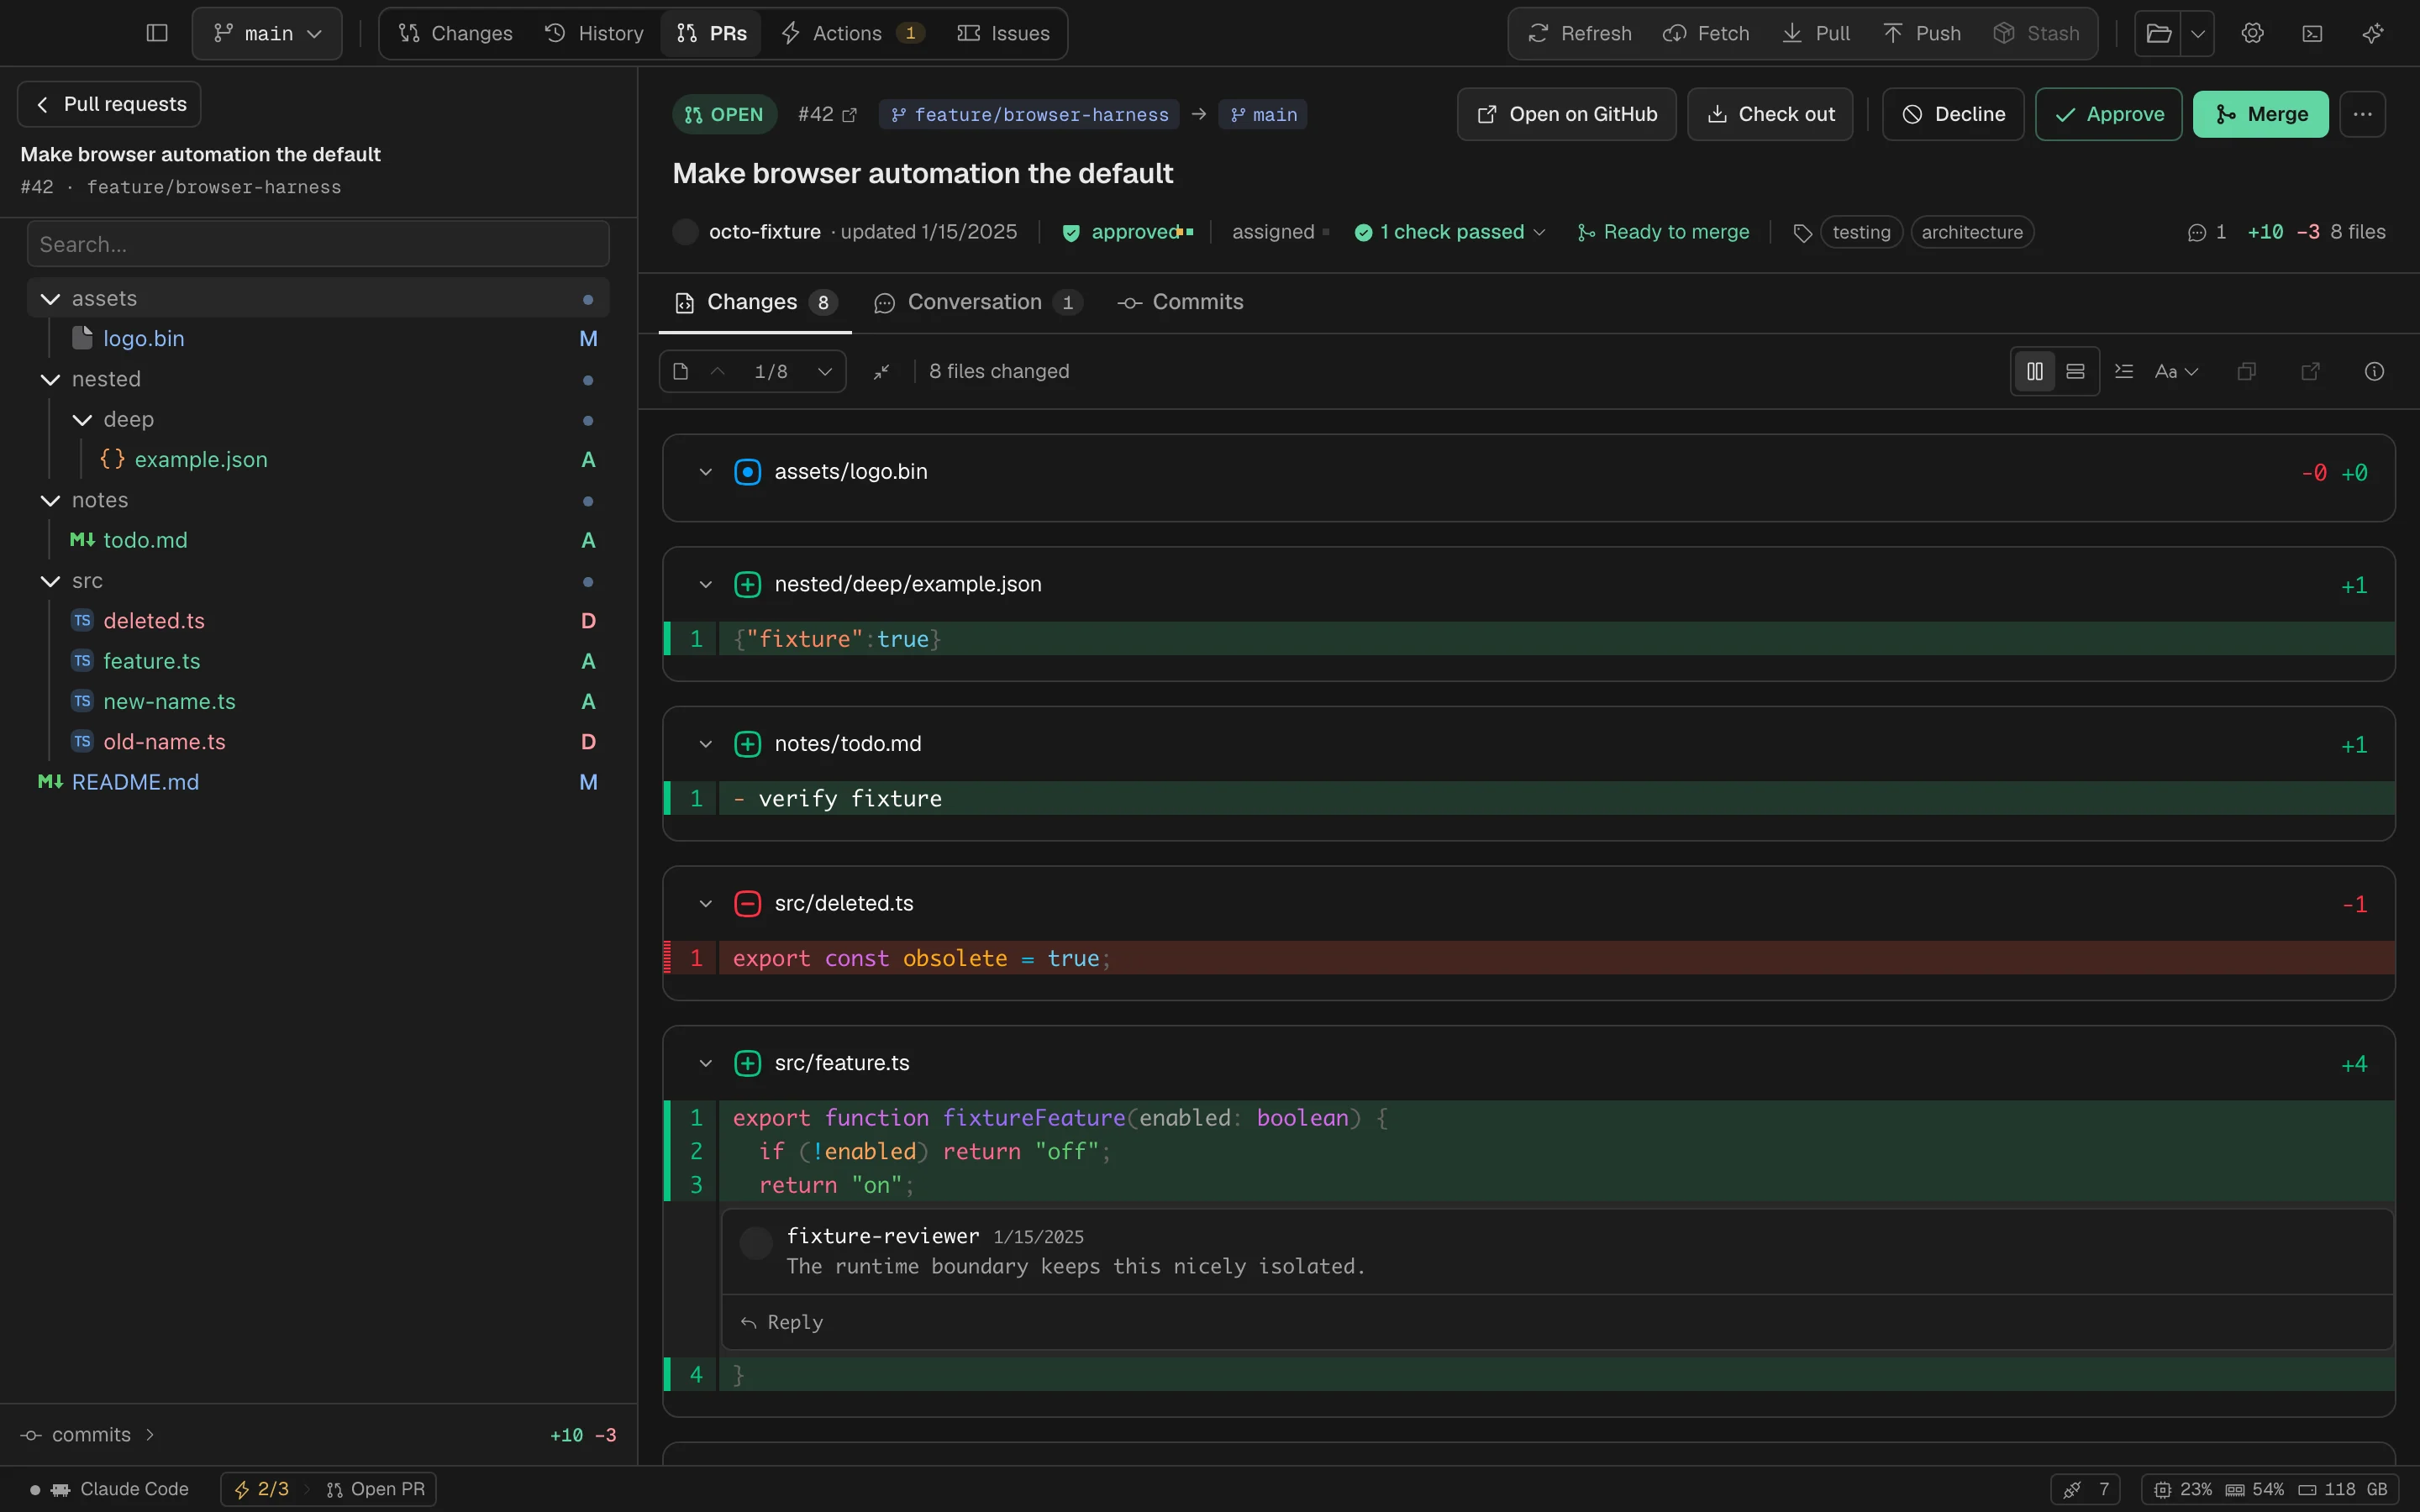
Task: Open the Aa font size dropdown
Action: point(2176,371)
